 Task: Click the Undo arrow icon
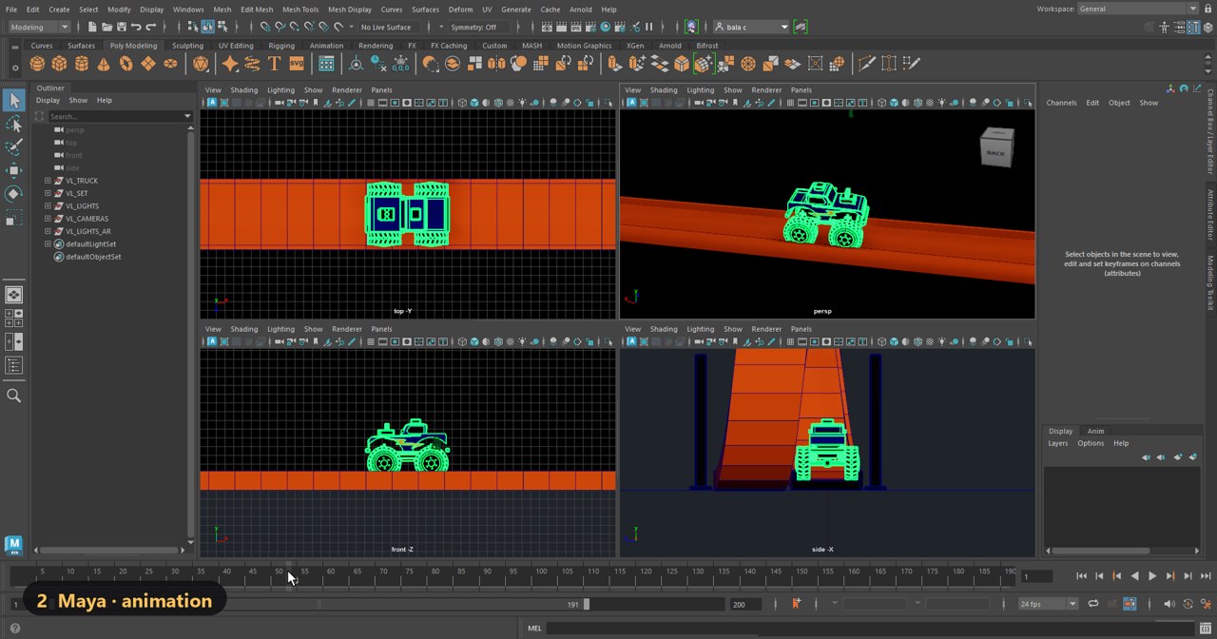tap(136, 27)
